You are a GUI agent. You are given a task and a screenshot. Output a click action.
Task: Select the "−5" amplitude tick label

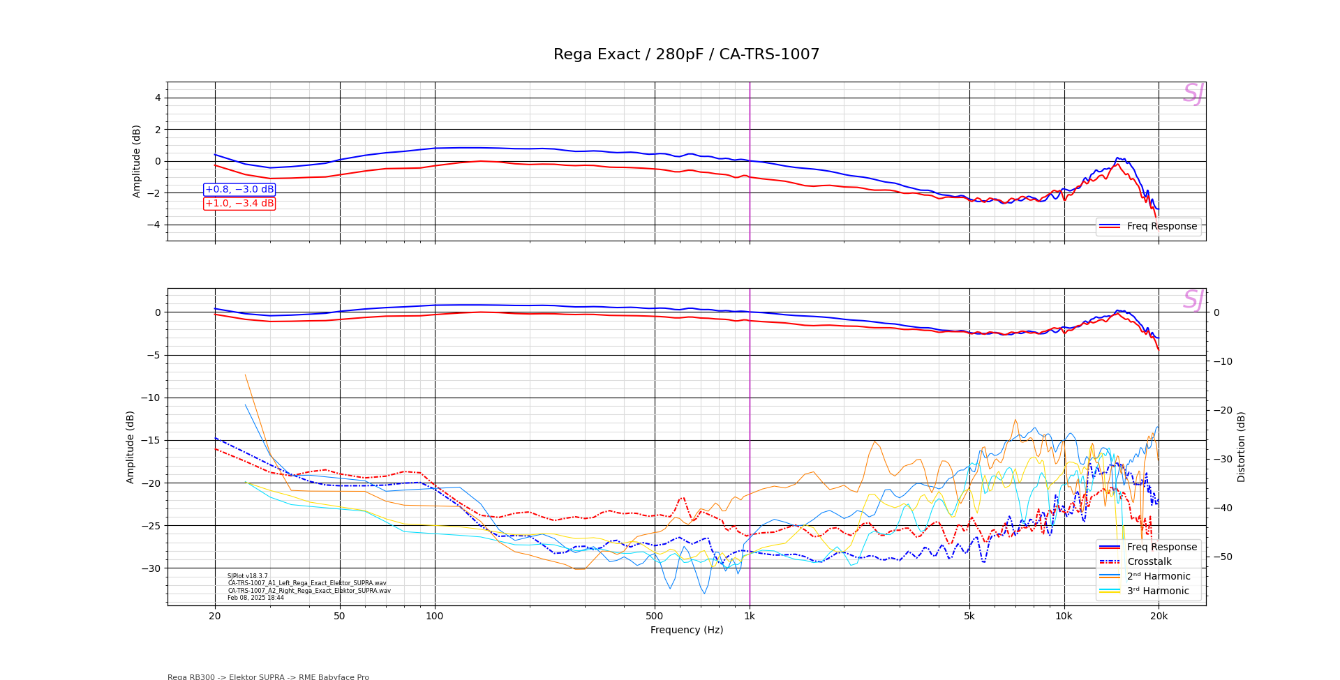point(154,355)
